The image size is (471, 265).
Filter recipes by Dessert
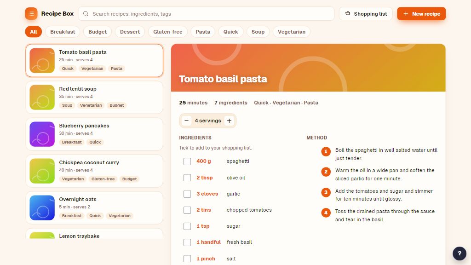tap(130, 32)
